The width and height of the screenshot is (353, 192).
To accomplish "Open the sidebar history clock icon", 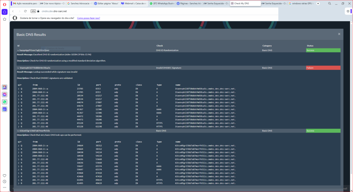I will point(5,181).
